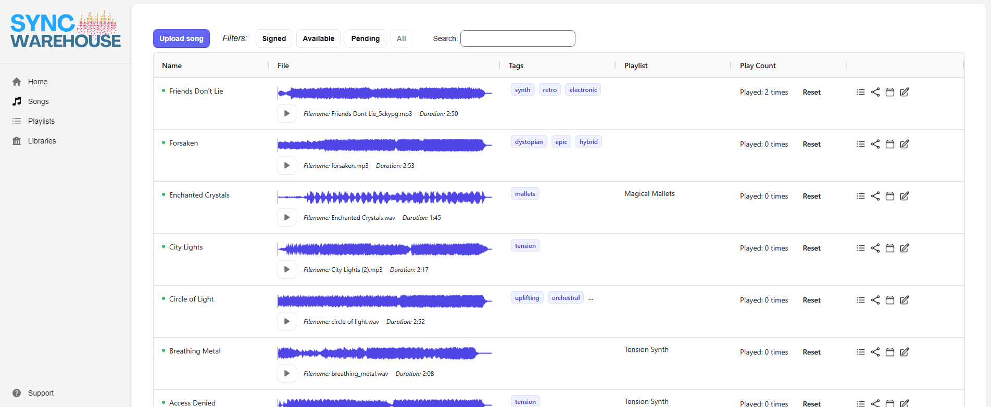Edit the Enchanted Crystals song
Viewport: 991px width, 407px height.
(905, 196)
